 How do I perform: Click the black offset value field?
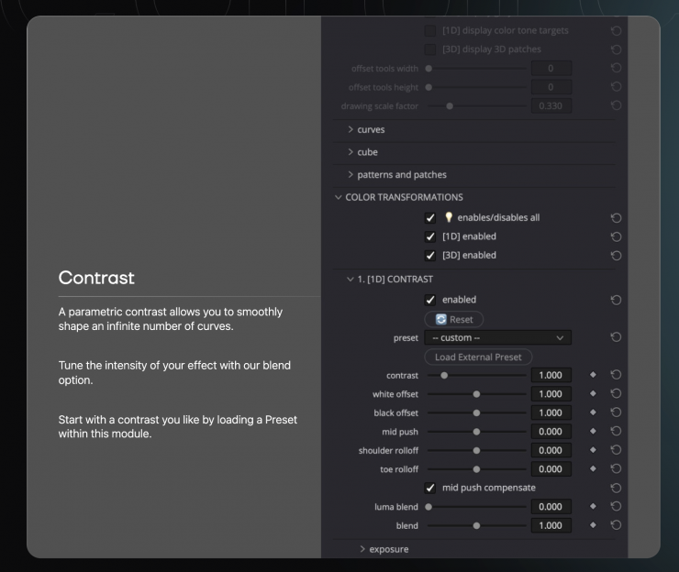(x=551, y=412)
